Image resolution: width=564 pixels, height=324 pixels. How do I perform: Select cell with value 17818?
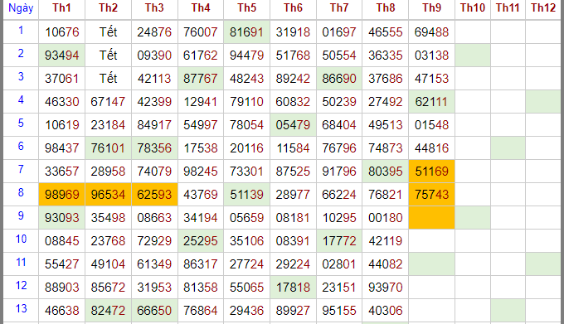(293, 288)
